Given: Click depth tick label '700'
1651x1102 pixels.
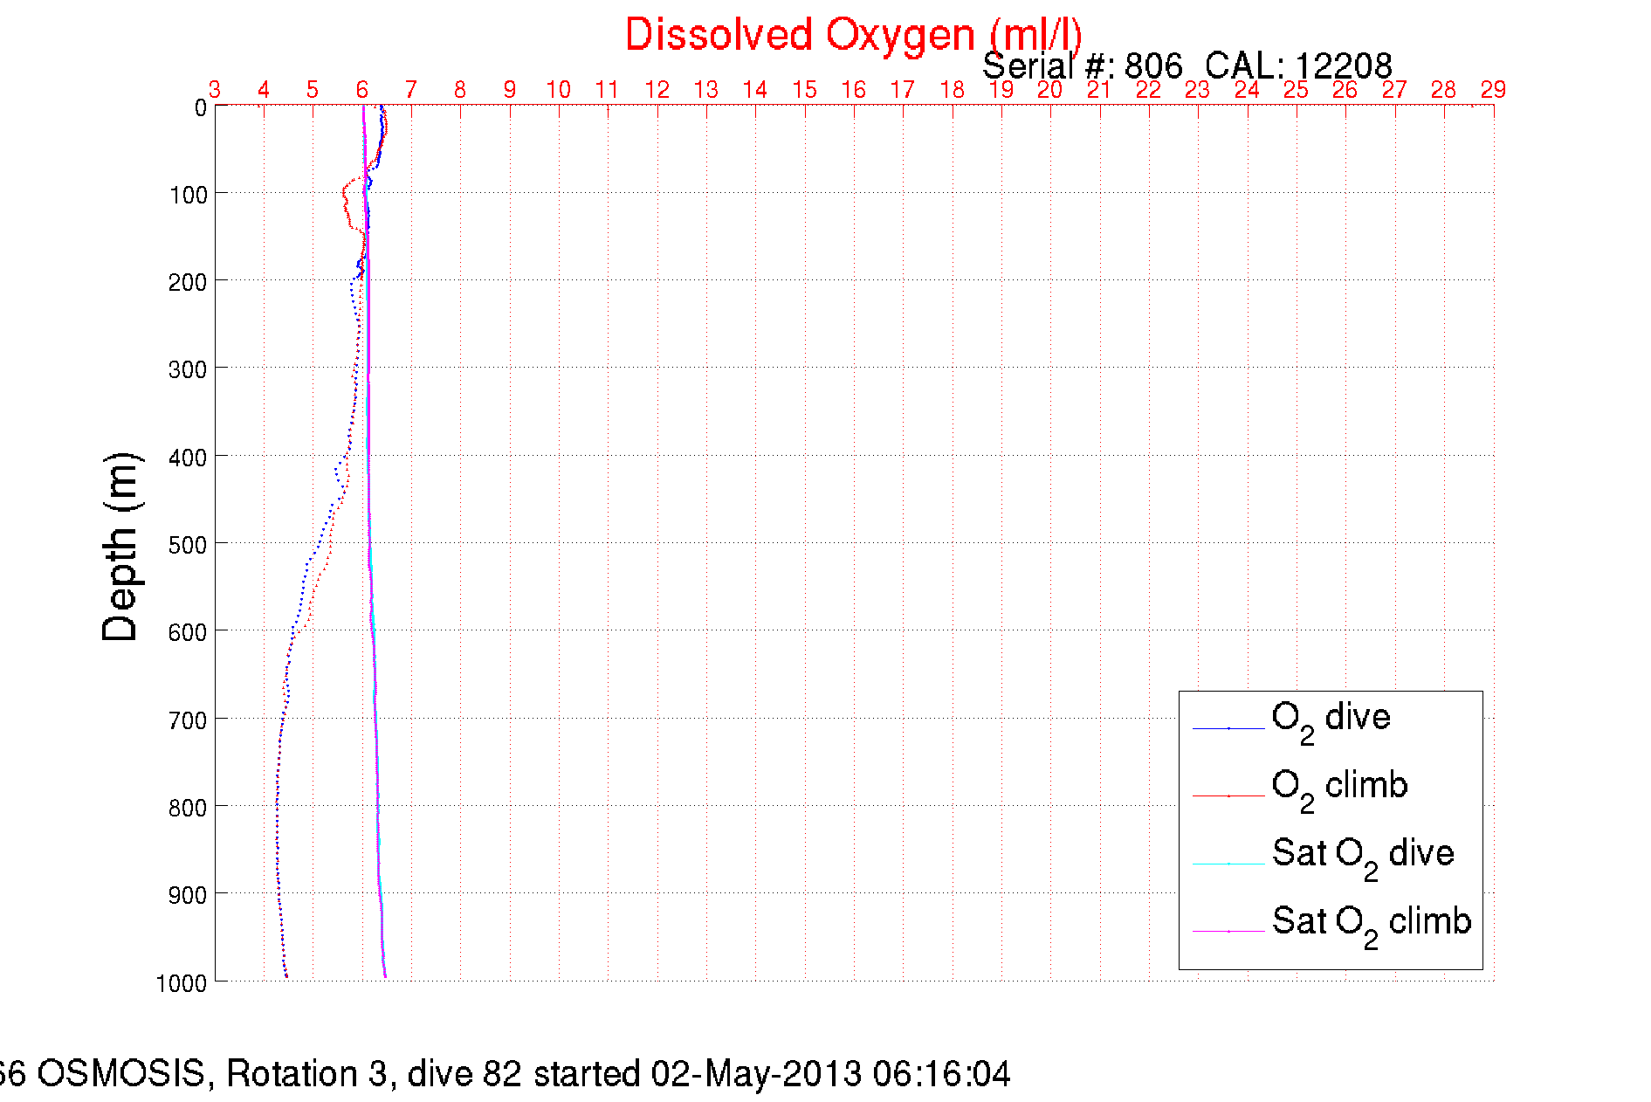Looking at the screenshot, I should (x=188, y=720).
